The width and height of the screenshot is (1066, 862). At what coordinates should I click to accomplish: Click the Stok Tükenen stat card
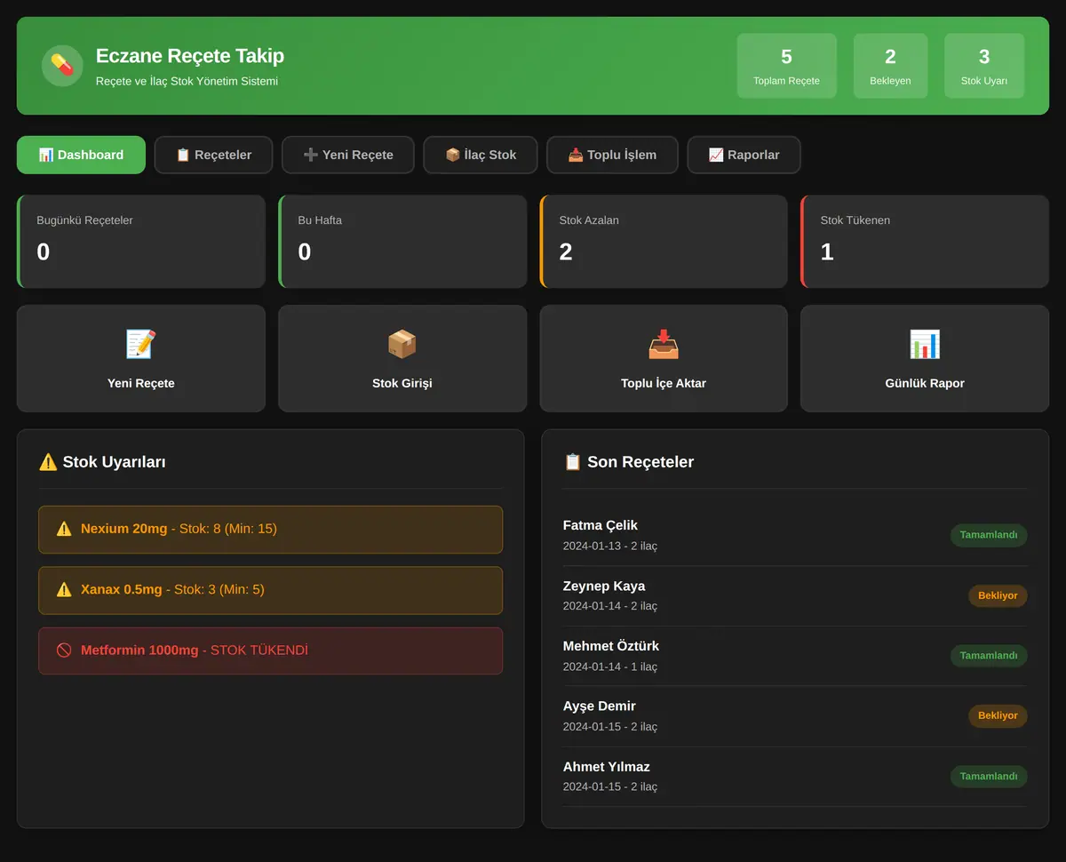tap(925, 242)
